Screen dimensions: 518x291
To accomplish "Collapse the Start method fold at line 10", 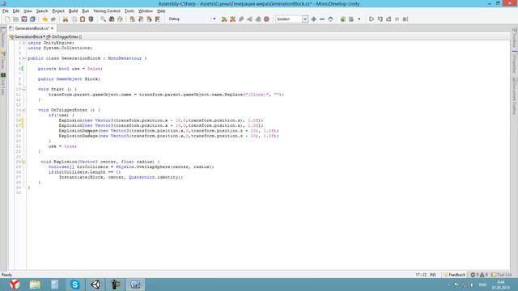I will click(x=23, y=90).
